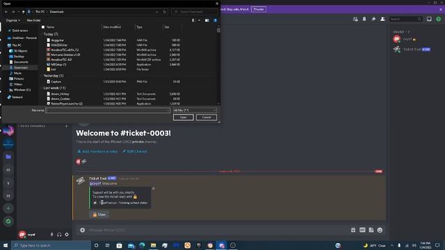Click the plus beside Voice Channels

67,126
